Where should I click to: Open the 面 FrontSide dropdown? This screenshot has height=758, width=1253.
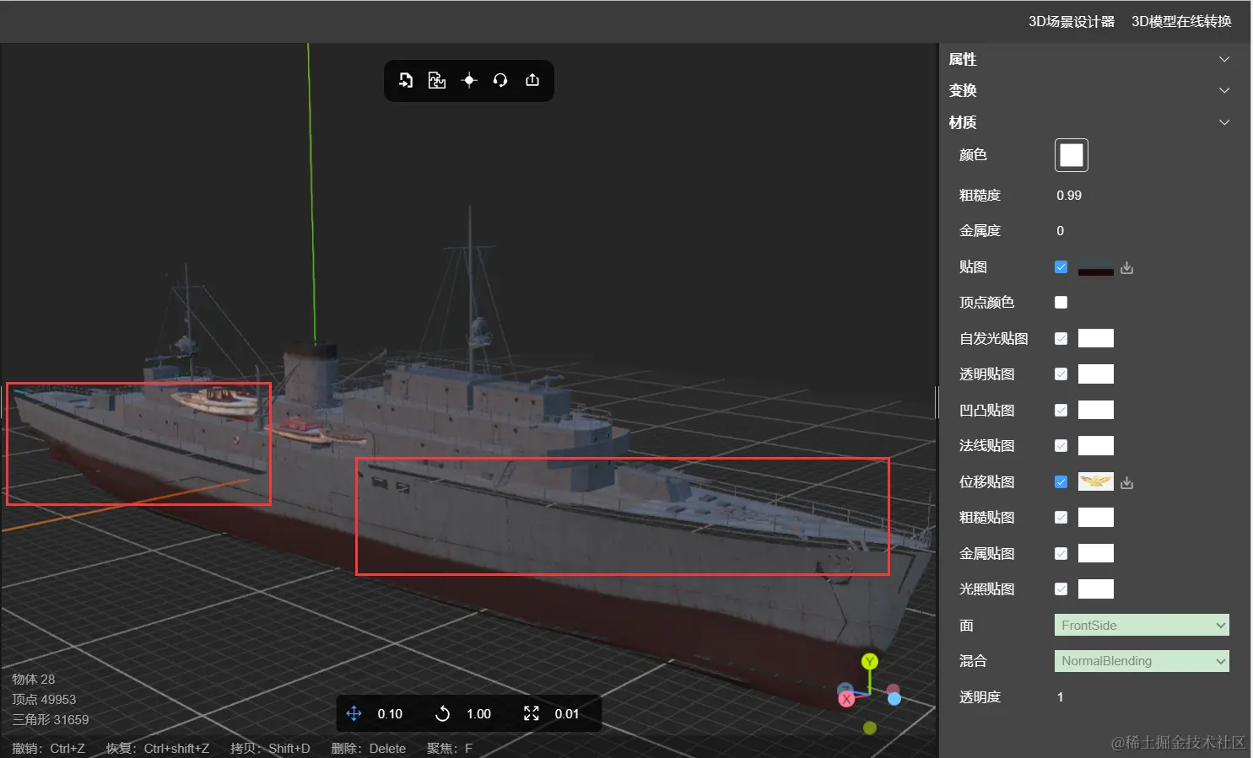pos(1142,626)
